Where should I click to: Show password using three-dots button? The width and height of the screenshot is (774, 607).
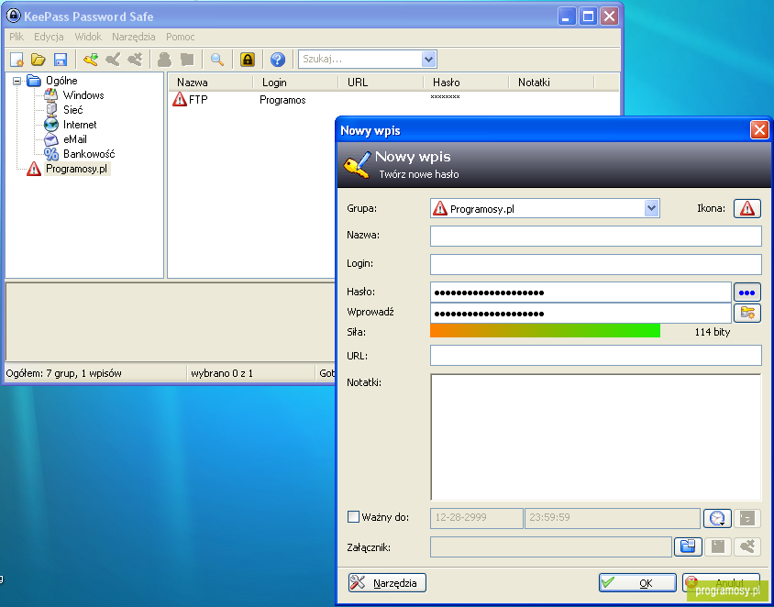[746, 292]
